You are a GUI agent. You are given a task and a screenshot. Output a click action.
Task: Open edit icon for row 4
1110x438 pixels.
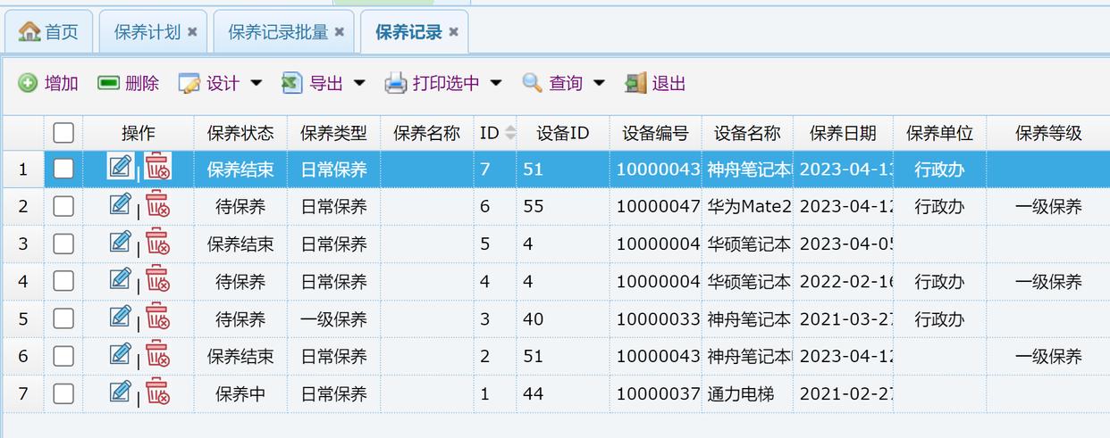(120, 279)
